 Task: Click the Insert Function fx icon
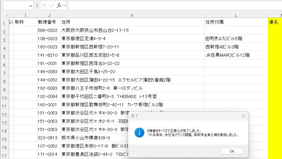click(x=59, y=6)
